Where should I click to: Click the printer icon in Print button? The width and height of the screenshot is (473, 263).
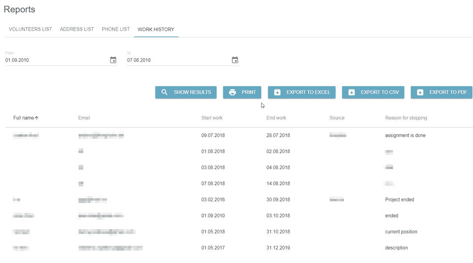232,92
